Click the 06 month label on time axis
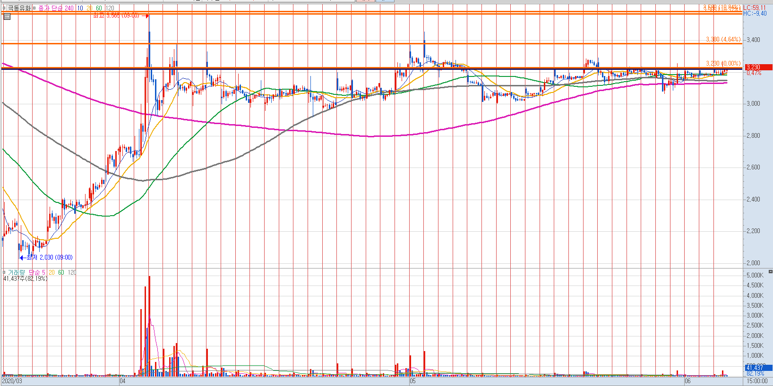 coord(687,381)
